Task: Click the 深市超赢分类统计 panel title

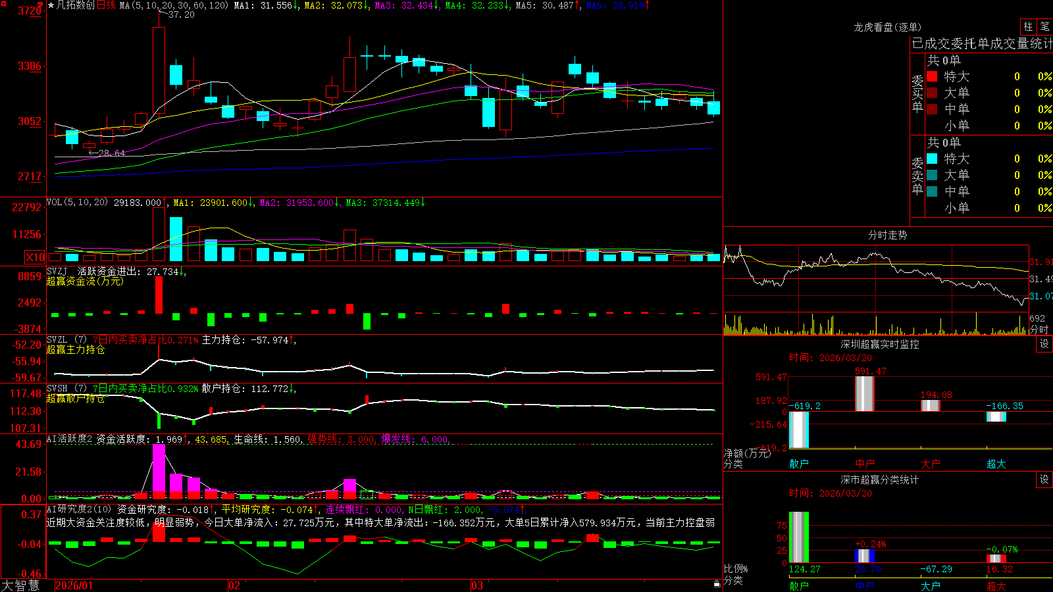Action: click(880, 480)
